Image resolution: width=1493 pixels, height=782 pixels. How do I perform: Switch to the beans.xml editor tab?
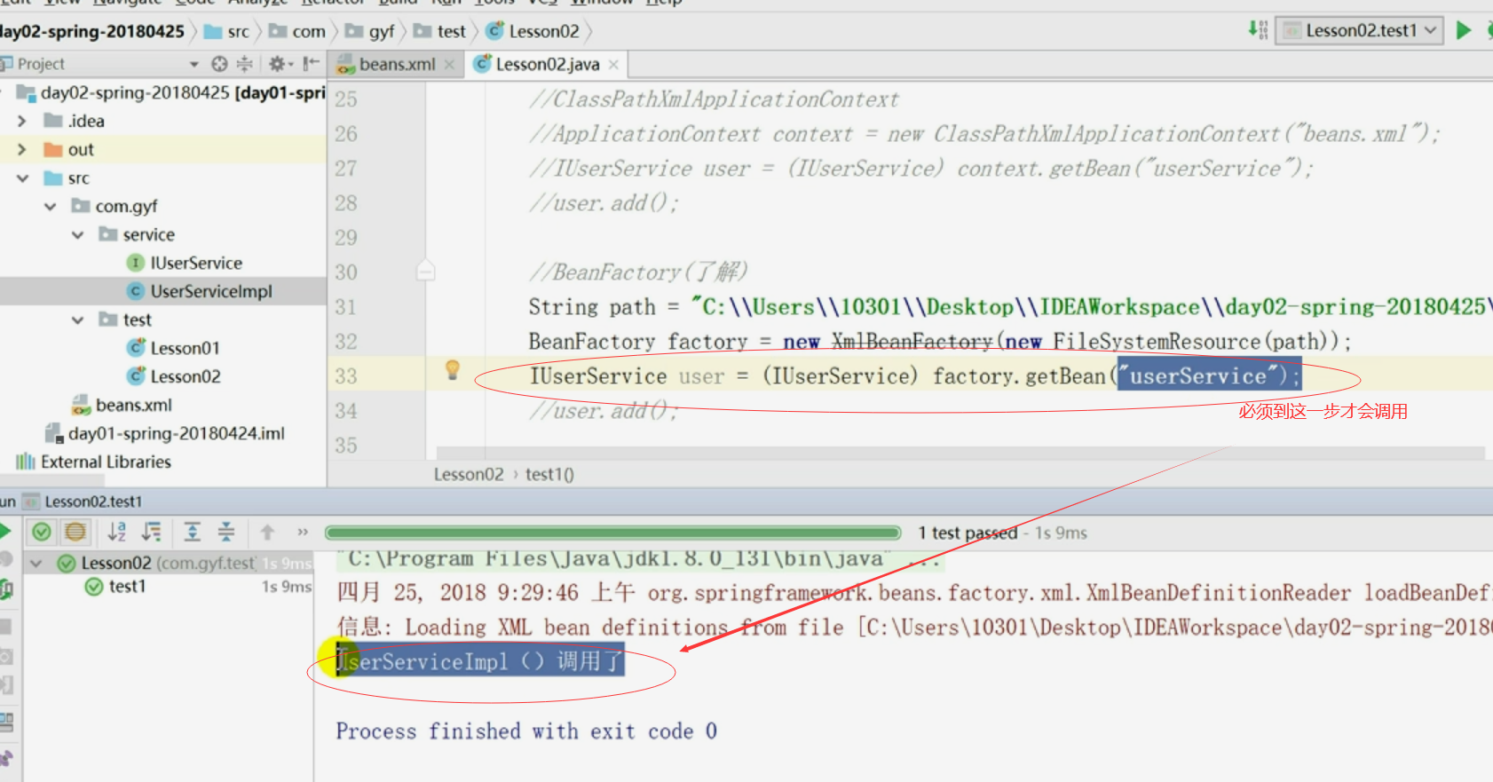tap(396, 64)
